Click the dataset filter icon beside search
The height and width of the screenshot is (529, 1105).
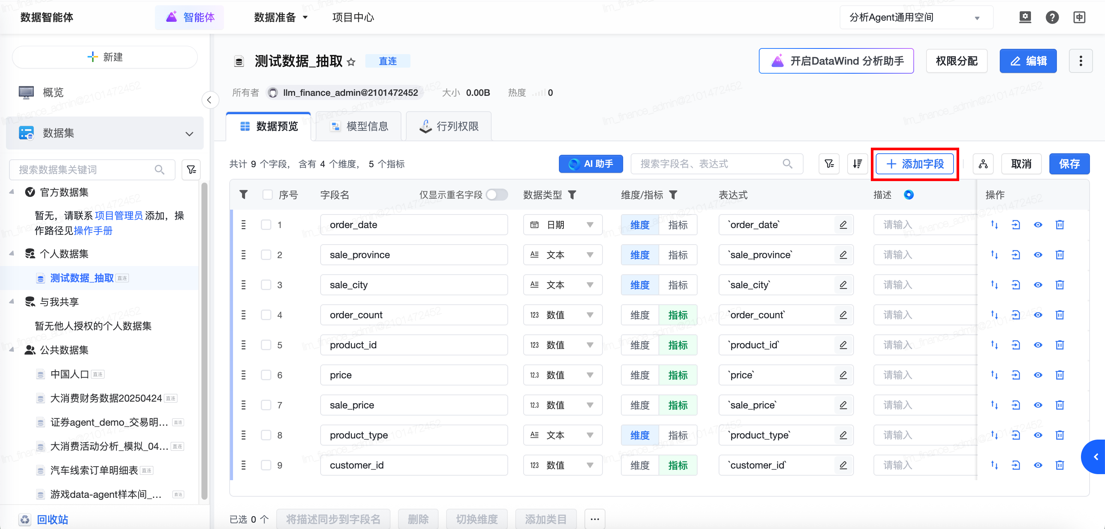click(x=191, y=170)
